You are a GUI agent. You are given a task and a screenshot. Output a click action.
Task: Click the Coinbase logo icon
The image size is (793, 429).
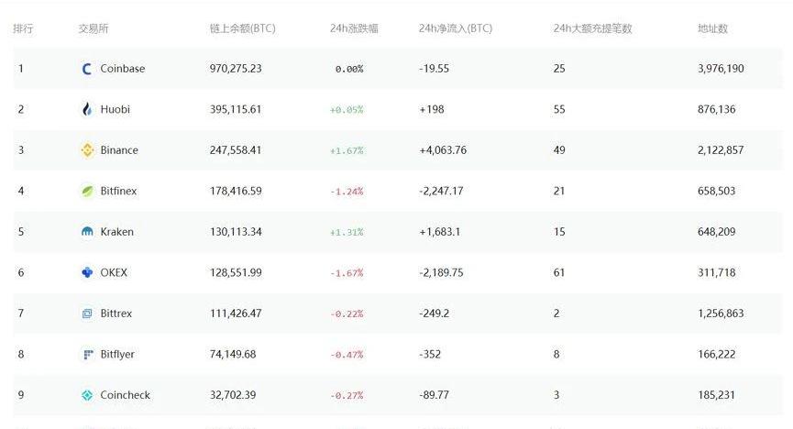87,69
